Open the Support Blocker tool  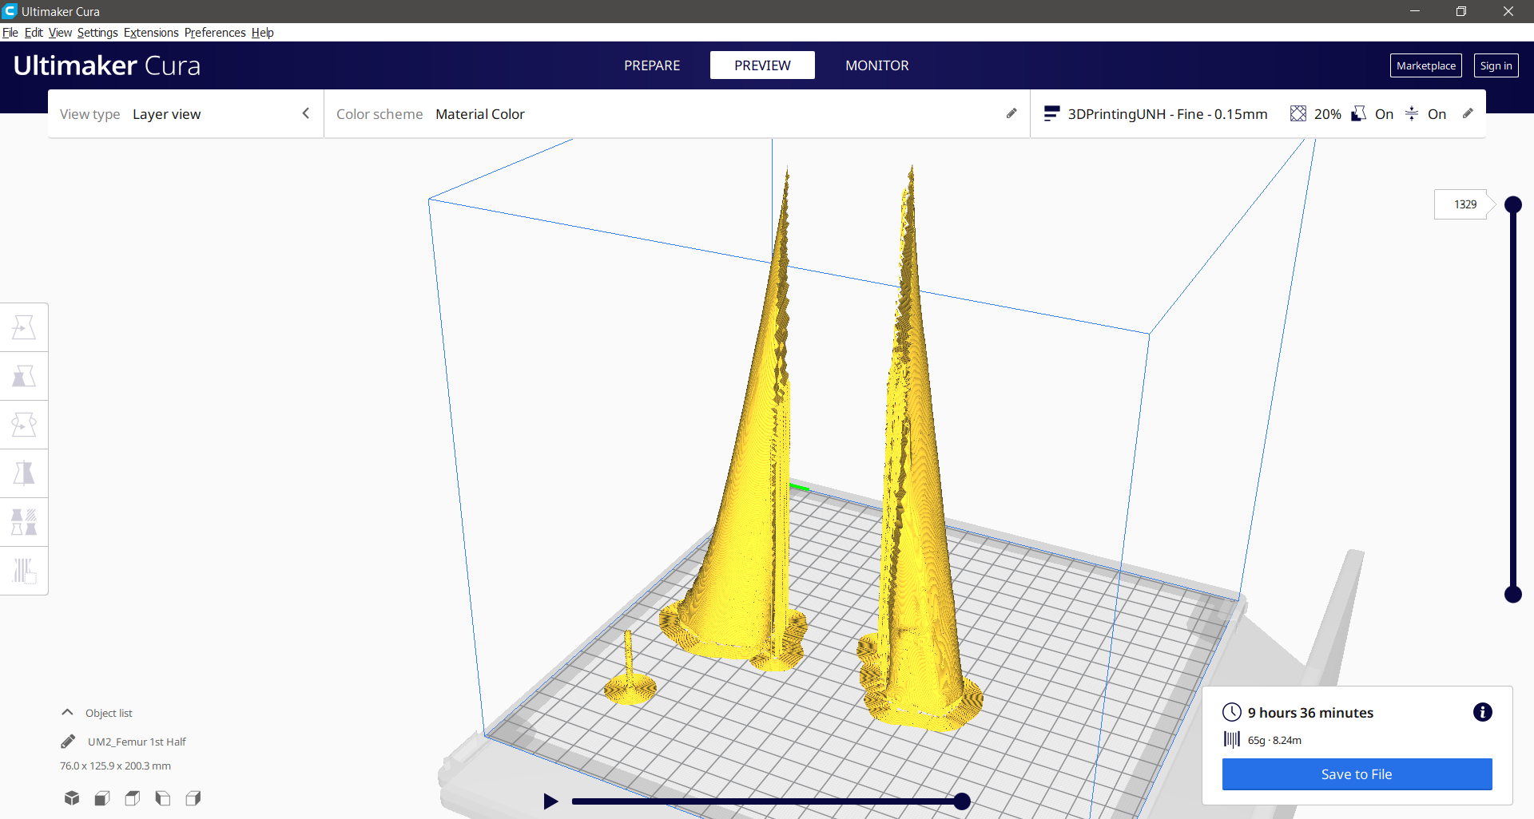coord(24,571)
